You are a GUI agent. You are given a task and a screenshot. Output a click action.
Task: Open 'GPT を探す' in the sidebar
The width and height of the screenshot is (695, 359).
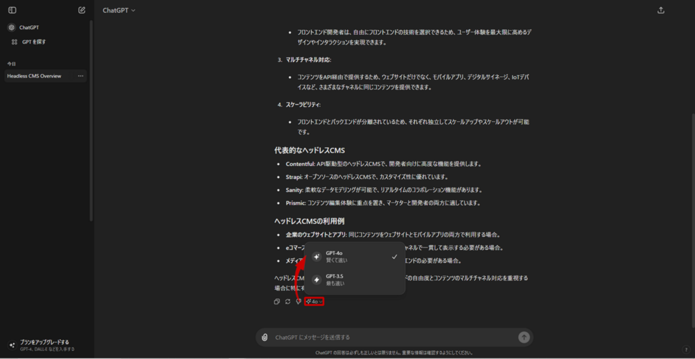[46, 42]
